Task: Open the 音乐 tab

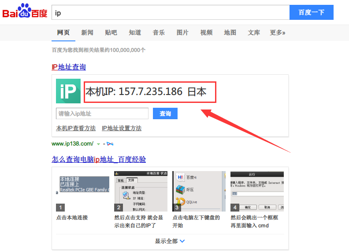Action: 159,33
